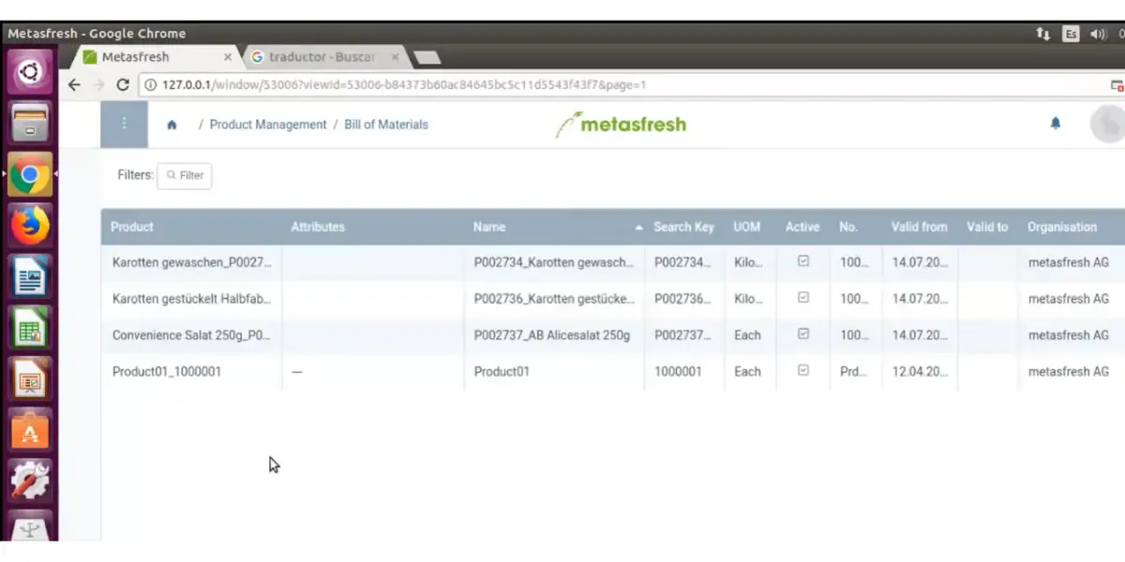Toggle Active checkbox for Karotten gestückelt row
Image resolution: width=1125 pixels, height=562 pixels.
pos(803,298)
